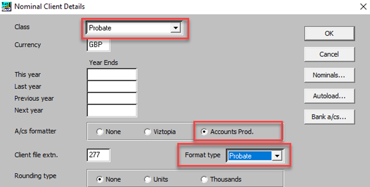Click the Cancel button

pos(329,54)
